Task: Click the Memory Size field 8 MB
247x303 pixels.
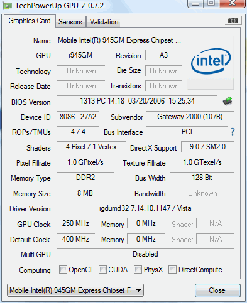Action: [85, 193]
